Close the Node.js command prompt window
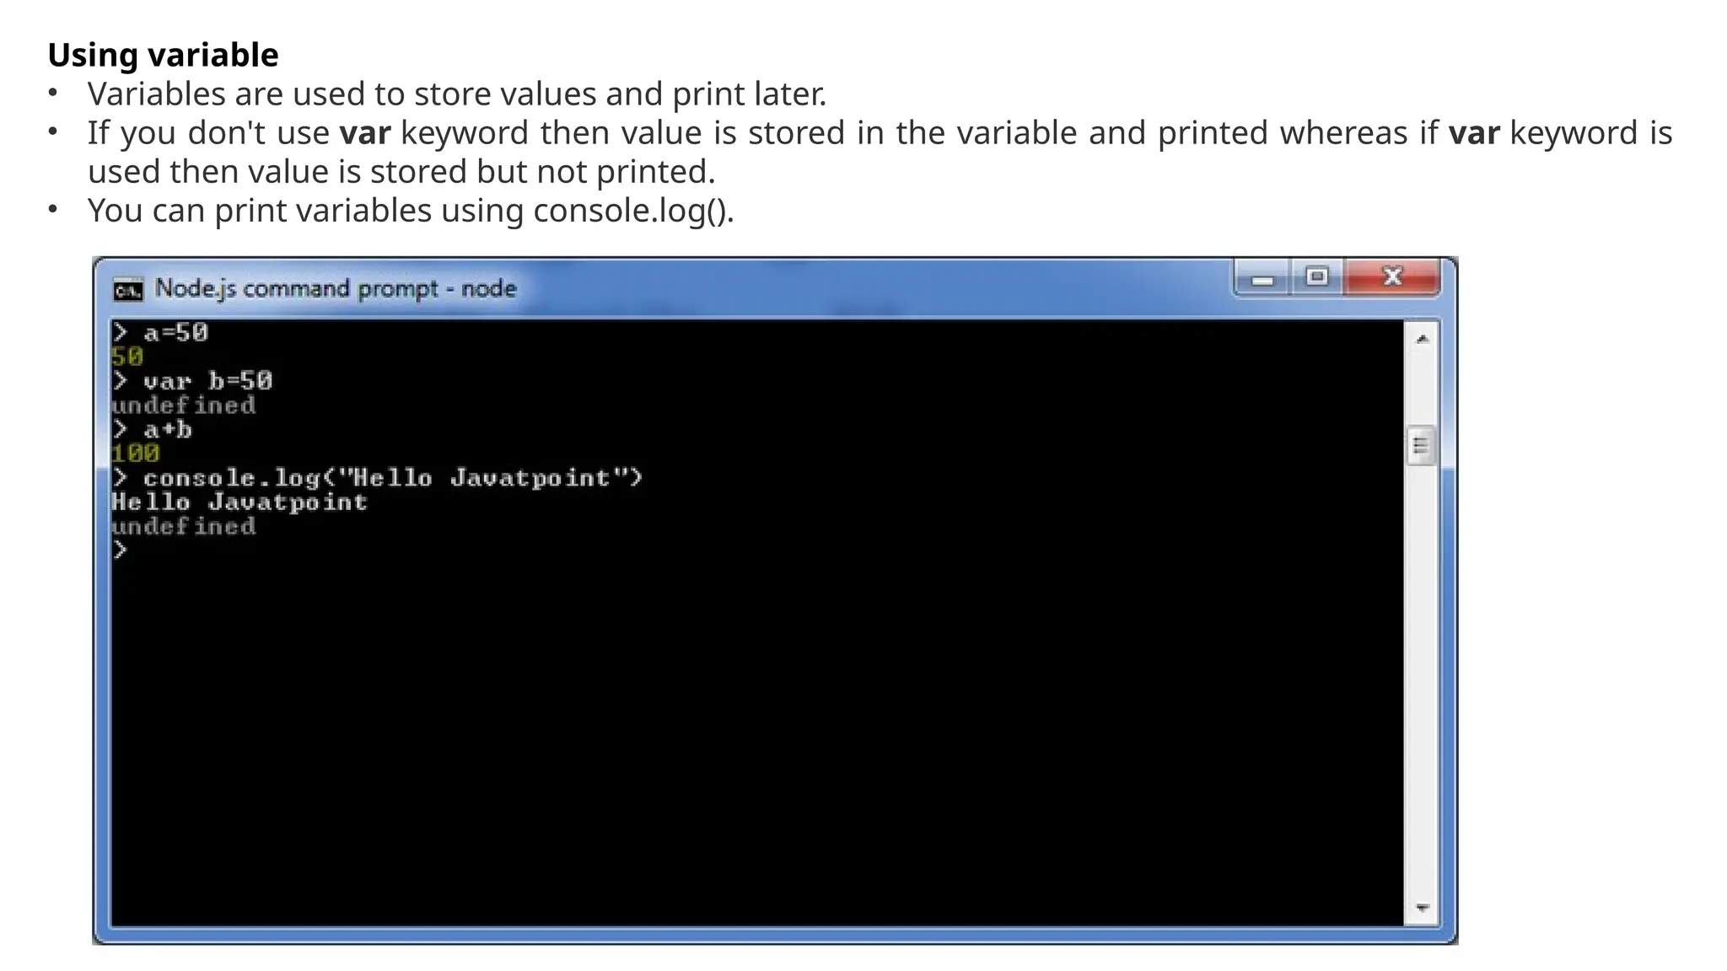Viewport: 1727px width, 971px height. 1392,277
